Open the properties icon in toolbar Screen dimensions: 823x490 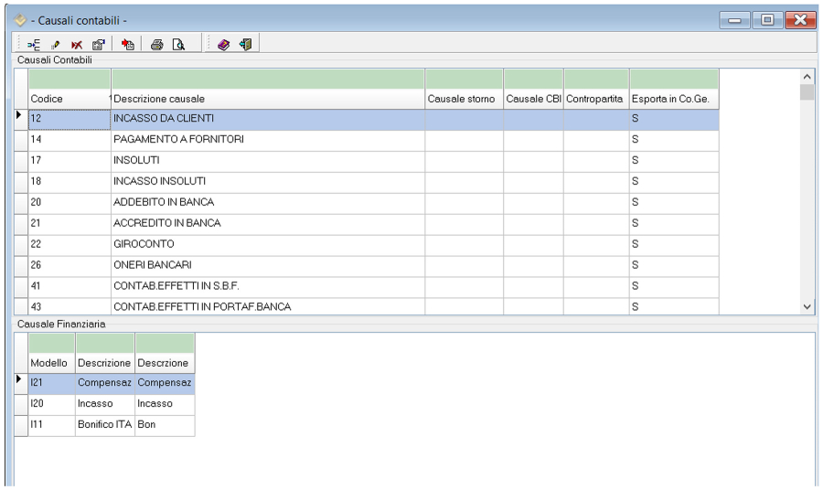(x=97, y=44)
